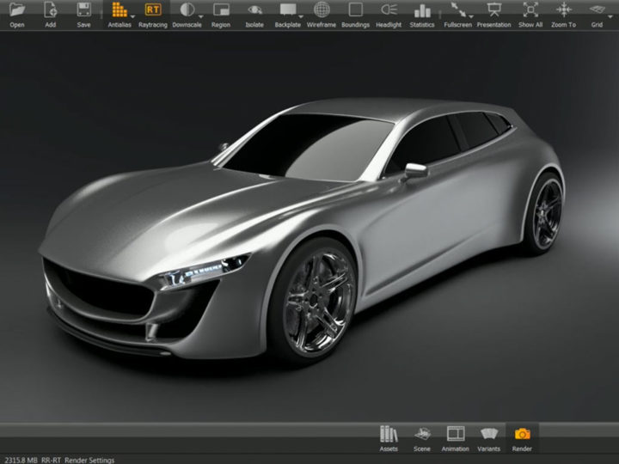619x464 pixels.
Task: Open the Scene module
Action: pyautogui.click(x=422, y=439)
